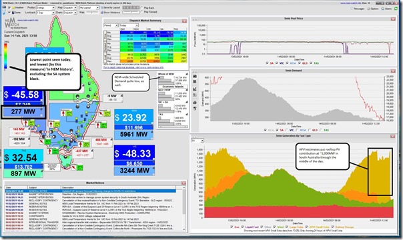
Task: Open the SA region dropdown in generation chart
Action: click(197, 141)
